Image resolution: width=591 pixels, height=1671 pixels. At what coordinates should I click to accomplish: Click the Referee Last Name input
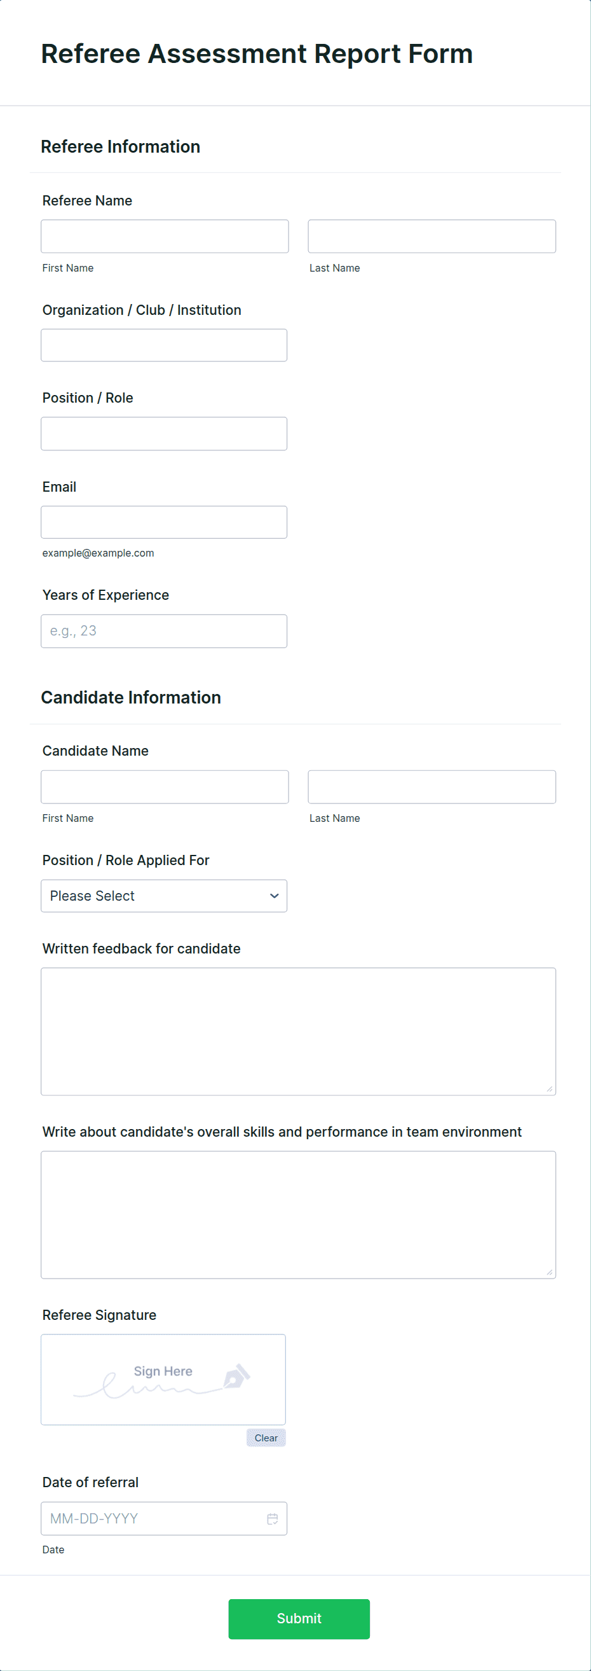pos(431,236)
